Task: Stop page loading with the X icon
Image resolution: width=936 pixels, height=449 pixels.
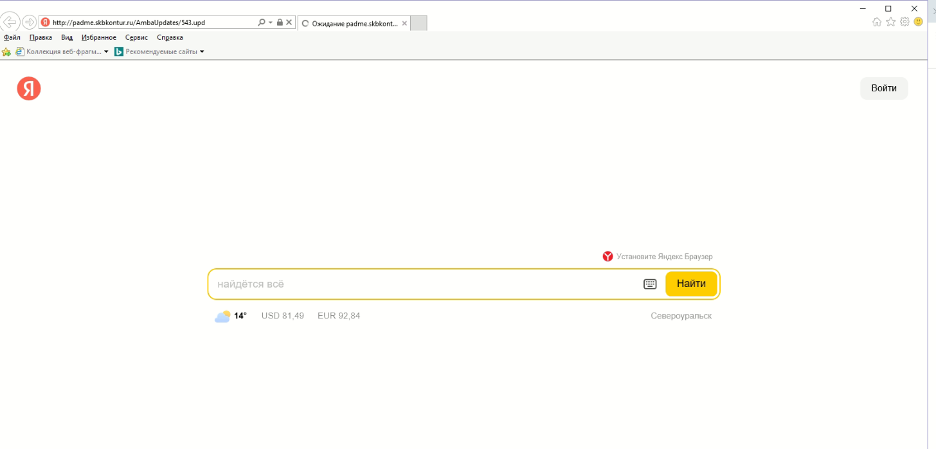Action: click(289, 22)
